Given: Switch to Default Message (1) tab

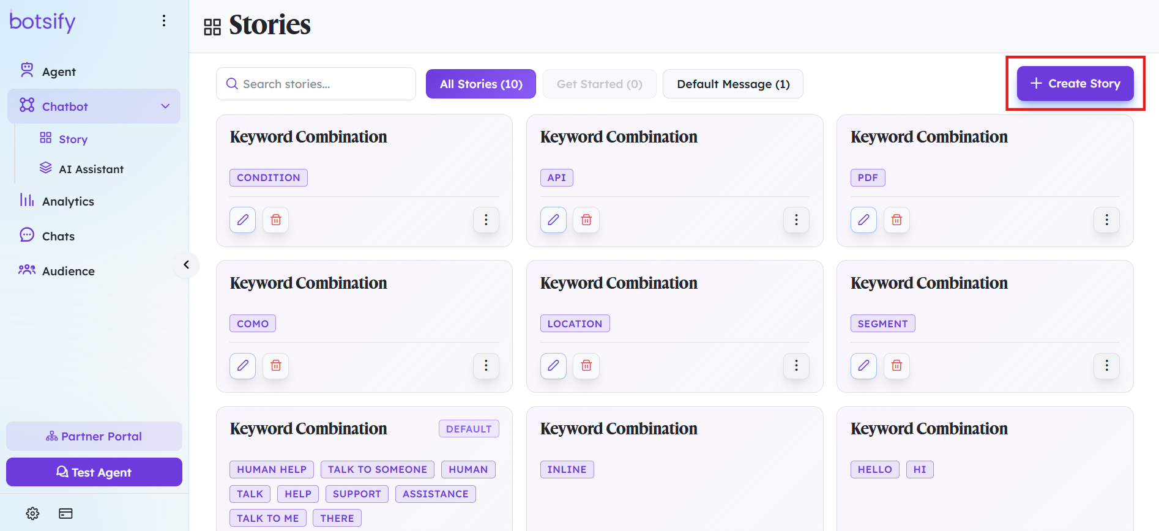Looking at the screenshot, I should [x=733, y=84].
